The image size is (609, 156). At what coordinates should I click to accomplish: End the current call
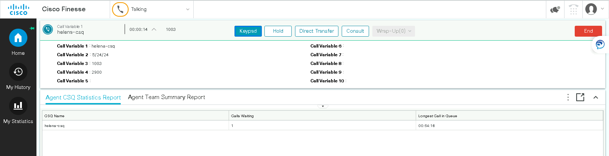tap(588, 31)
